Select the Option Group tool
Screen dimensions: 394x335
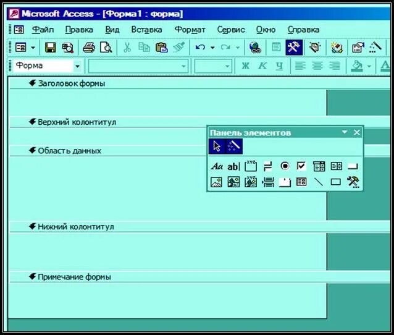(251, 166)
